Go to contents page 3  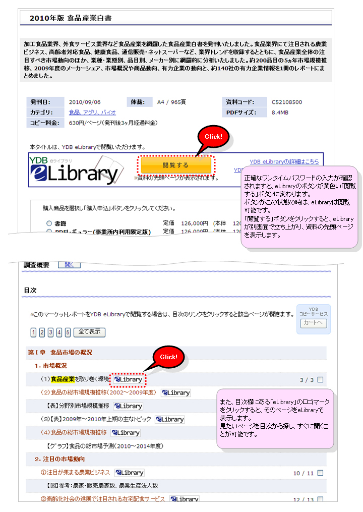(50, 332)
